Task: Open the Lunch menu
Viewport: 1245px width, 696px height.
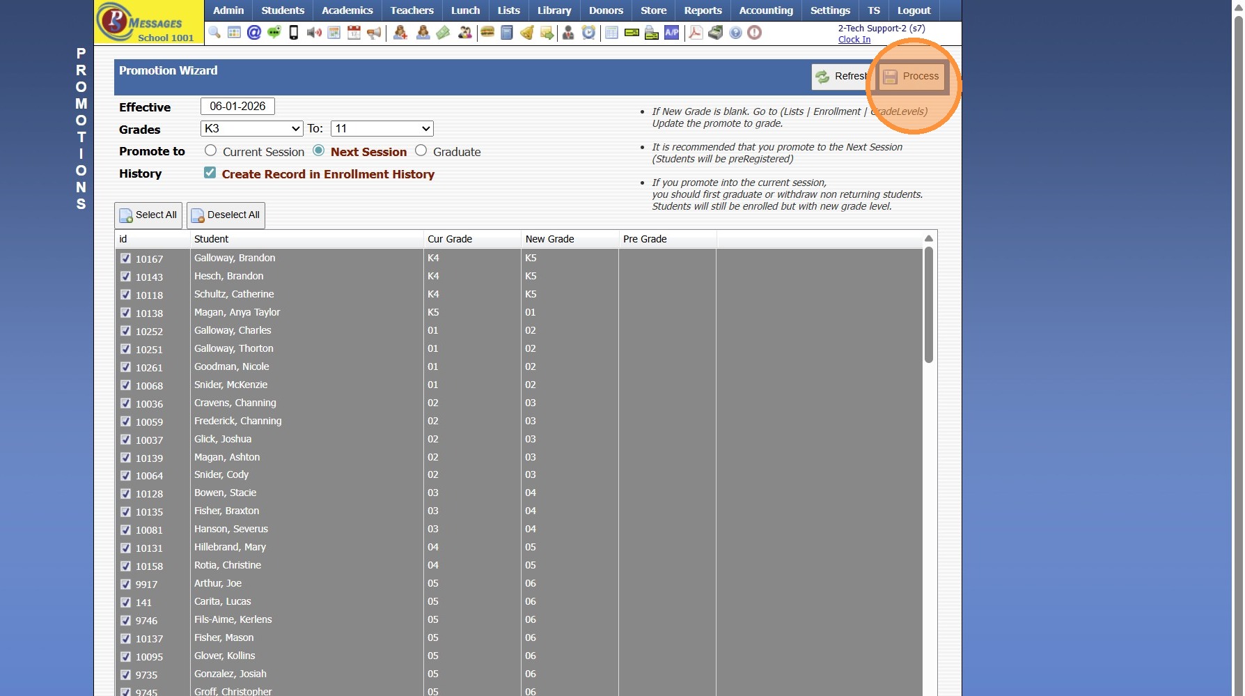Action: pos(466,10)
